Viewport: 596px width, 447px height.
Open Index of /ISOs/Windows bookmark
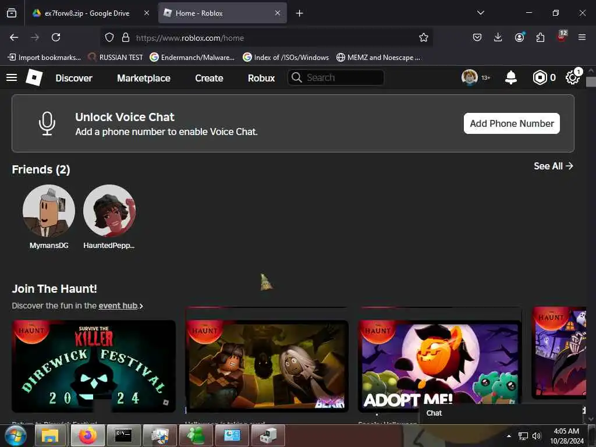286,58
